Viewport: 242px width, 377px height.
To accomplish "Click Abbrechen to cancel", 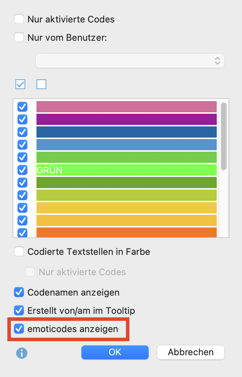I will pos(190,352).
